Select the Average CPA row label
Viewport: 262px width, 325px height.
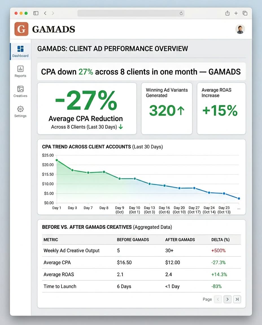pos(57,263)
